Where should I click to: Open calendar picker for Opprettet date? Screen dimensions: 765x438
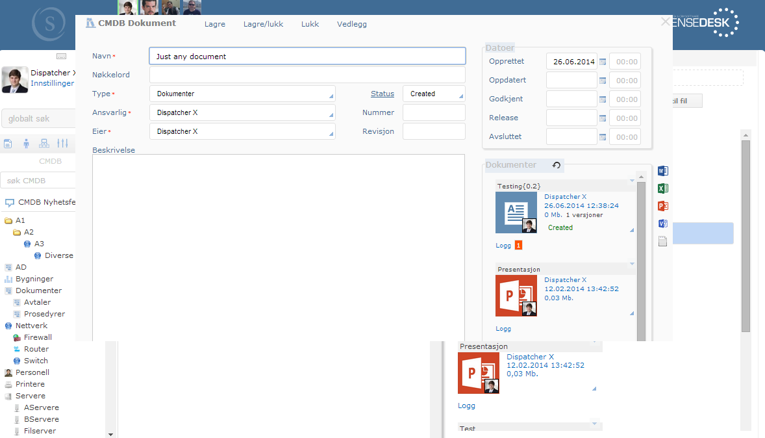(x=603, y=62)
